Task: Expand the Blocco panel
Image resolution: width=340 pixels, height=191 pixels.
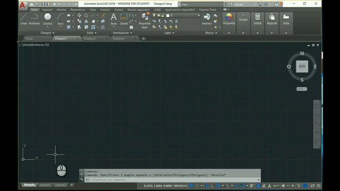Action: point(211,33)
